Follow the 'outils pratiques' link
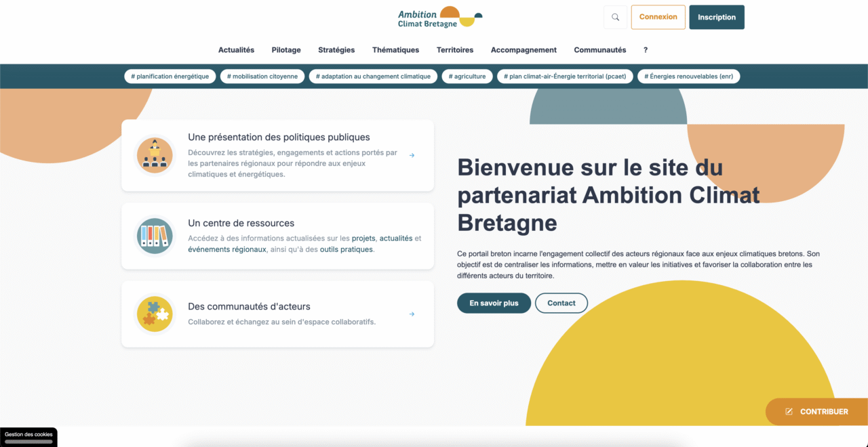Image resolution: width=868 pixels, height=447 pixels. click(347, 249)
